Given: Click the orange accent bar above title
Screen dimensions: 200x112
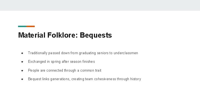Looking at the screenshot, I should [x=31, y=26].
